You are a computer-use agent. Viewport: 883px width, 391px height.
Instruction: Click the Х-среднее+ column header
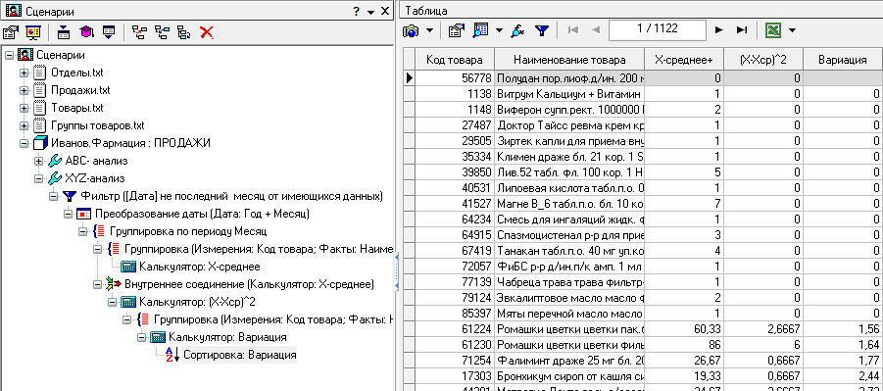(x=684, y=60)
